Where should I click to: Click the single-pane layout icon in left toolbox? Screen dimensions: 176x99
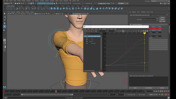coord(5,40)
